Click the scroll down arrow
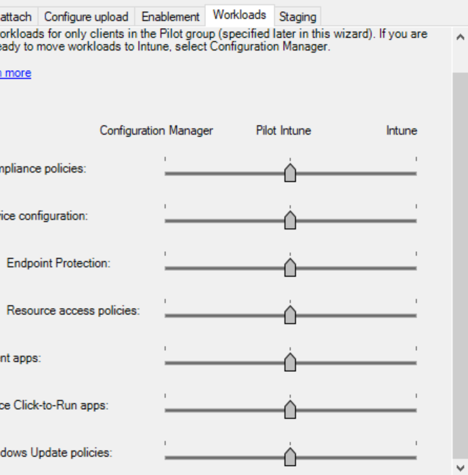This screenshot has width=468, height=475. (460, 468)
